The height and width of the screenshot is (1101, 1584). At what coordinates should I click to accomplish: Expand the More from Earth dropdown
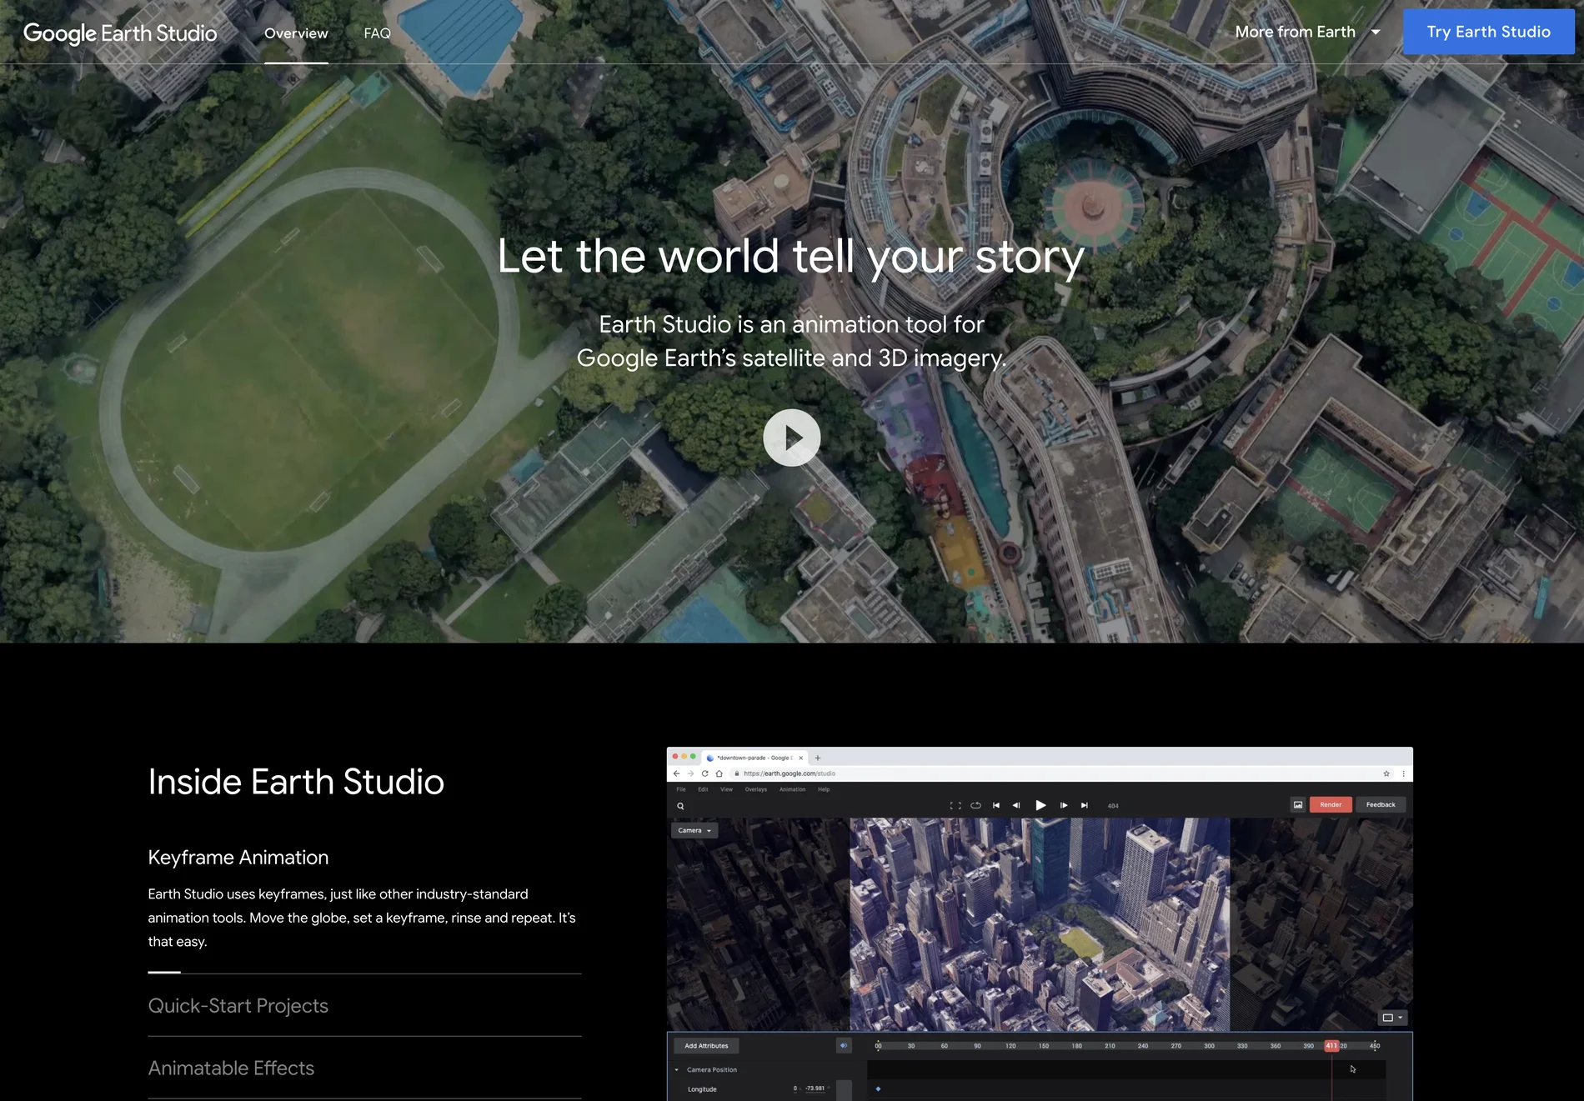tap(1308, 32)
